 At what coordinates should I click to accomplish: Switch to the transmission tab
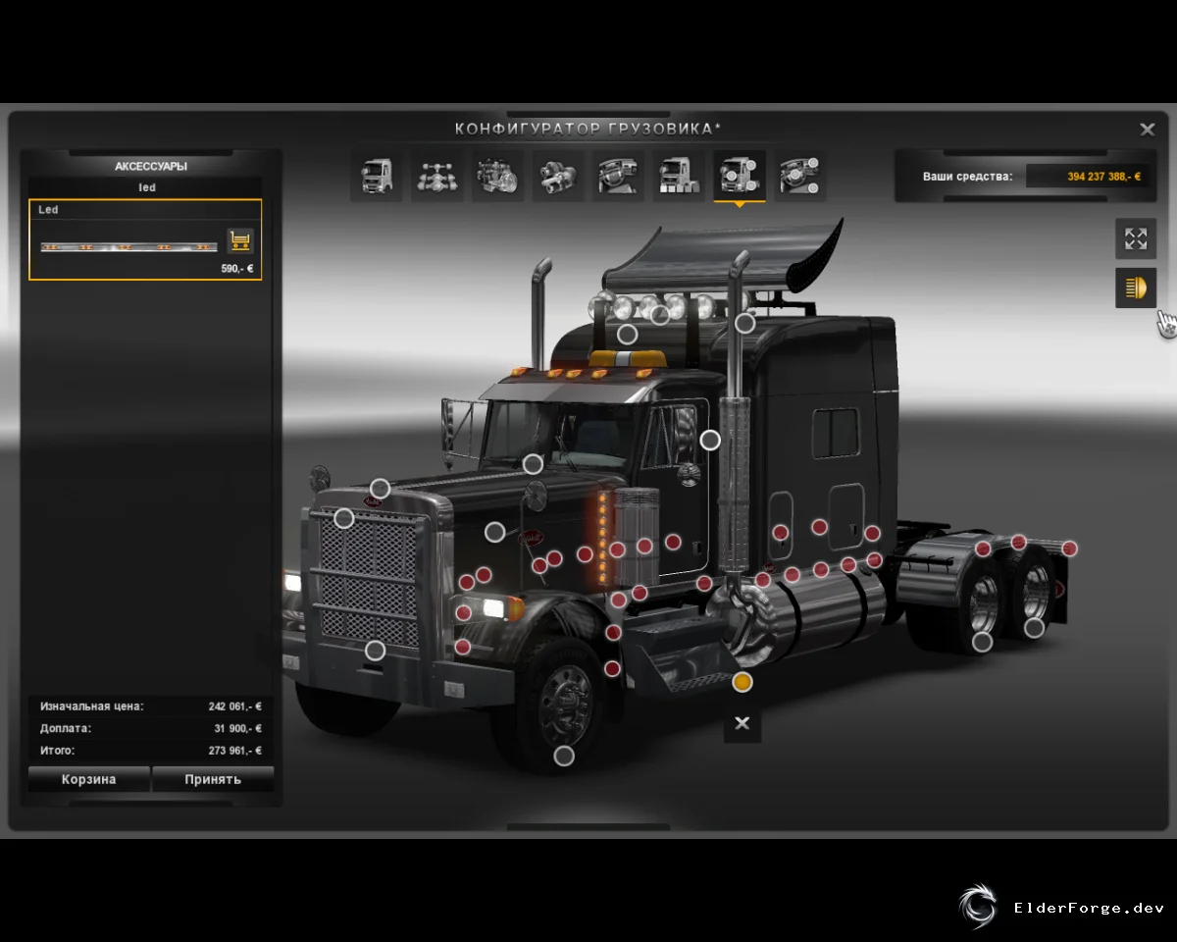558,176
